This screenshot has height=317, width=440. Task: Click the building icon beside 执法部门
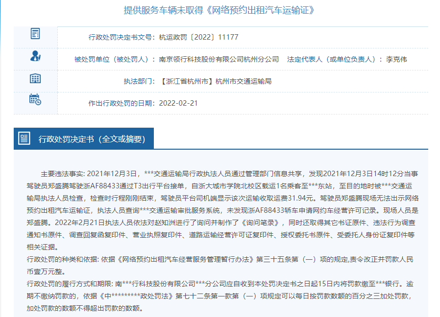click(x=35, y=78)
